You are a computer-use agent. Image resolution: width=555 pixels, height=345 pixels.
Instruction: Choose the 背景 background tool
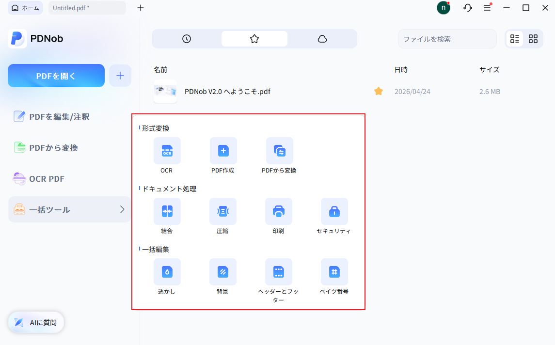pos(222,272)
